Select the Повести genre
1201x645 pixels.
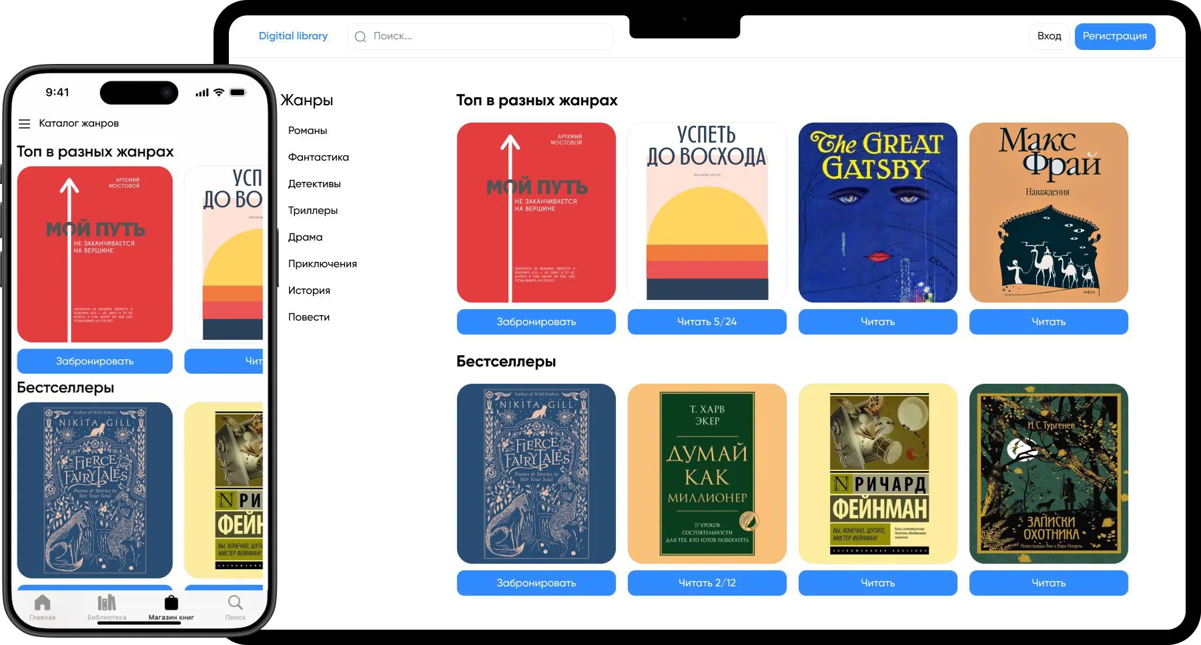point(309,317)
